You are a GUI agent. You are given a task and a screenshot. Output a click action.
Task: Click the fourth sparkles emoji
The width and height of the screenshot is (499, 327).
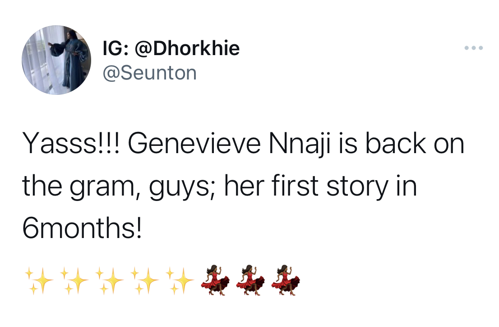click(x=145, y=280)
